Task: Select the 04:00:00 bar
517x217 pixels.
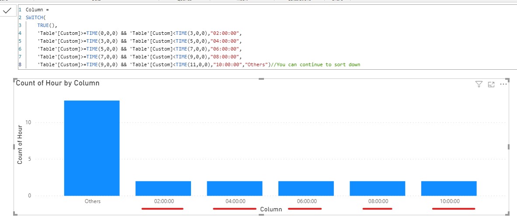Action: (x=234, y=188)
